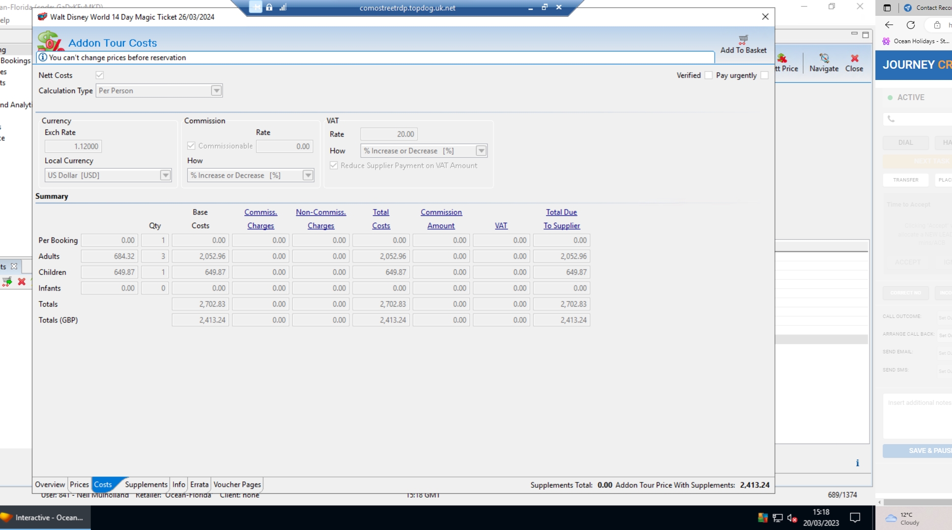952x530 pixels.
Task: Click the Adults cost field showing 684.32
Action: pos(110,256)
